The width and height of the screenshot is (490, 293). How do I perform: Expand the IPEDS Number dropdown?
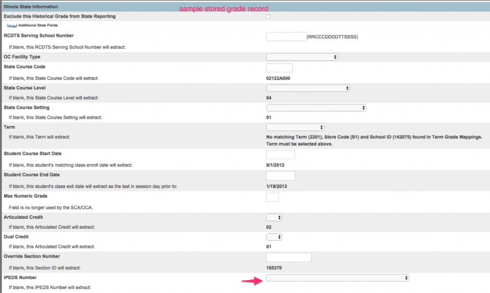pos(337,278)
